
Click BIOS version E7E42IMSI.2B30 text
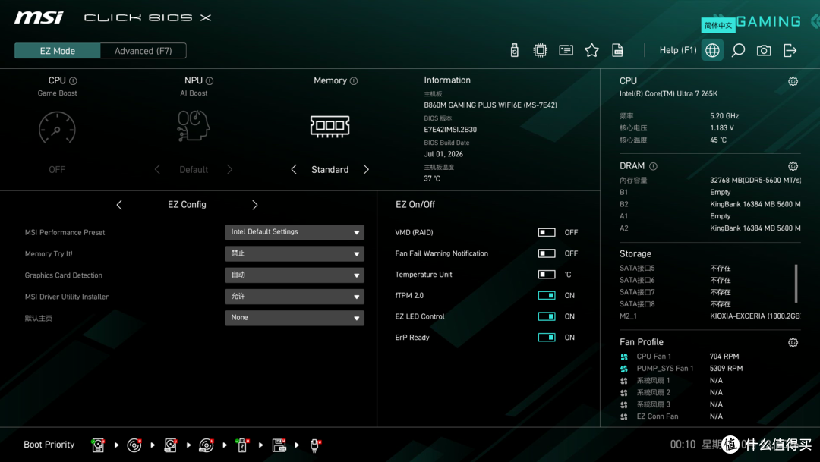pos(450,130)
